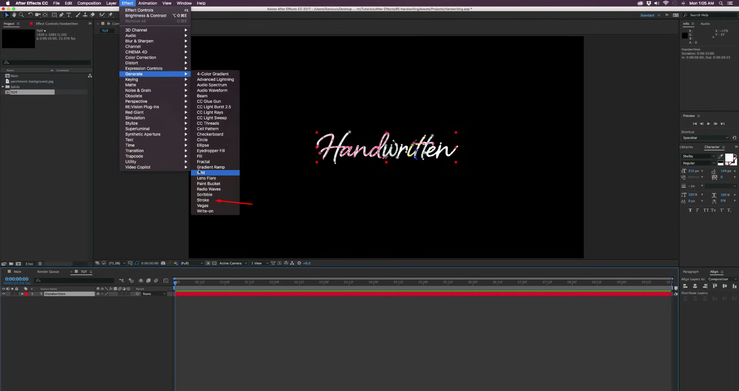Image resolution: width=739 pixels, height=391 pixels.
Task: Click the Project panel search field
Action: tap(46, 62)
